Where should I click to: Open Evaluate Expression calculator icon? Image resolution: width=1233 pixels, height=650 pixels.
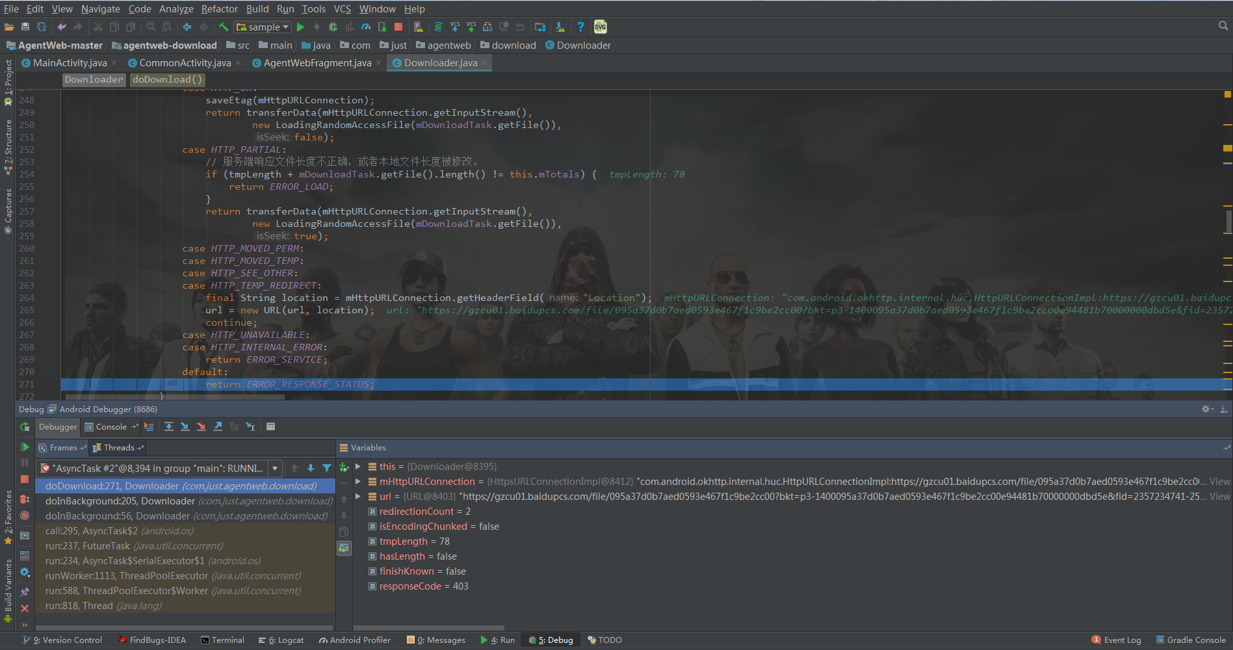point(271,426)
